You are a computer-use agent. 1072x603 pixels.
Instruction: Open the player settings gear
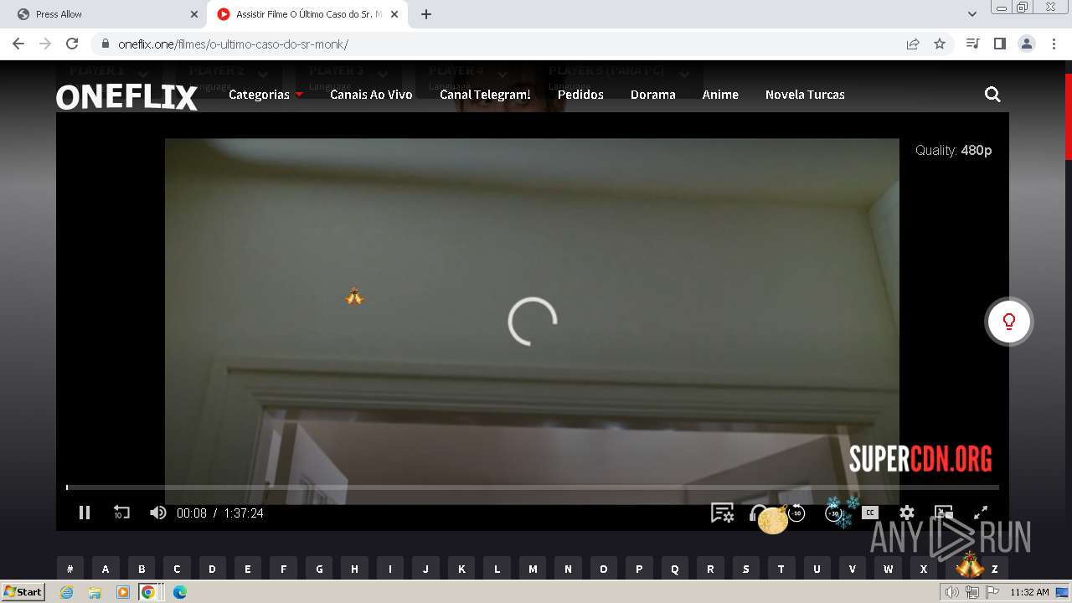coord(907,513)
